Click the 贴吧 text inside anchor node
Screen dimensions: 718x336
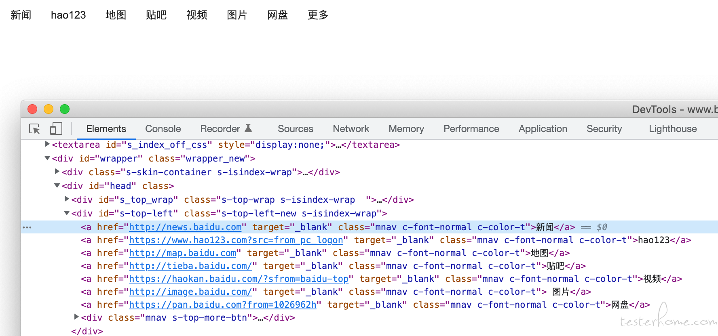click(556, 266)
